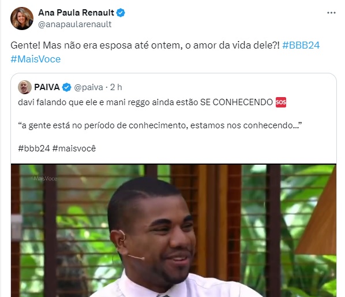Click the PAIVA display name

(x=47, y=87)
